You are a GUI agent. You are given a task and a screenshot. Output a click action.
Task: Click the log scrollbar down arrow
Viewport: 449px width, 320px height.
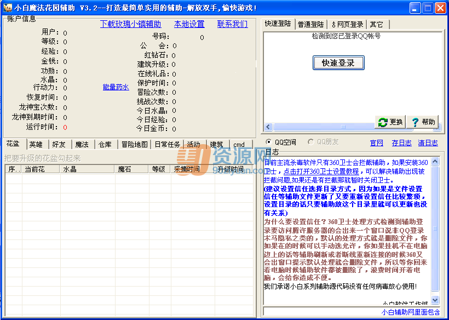(x=435, y=300)
